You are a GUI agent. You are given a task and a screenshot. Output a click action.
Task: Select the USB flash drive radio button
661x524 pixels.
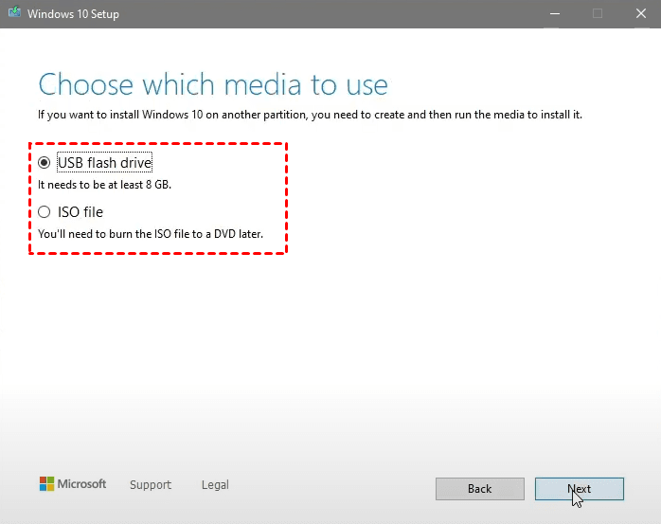click(x=45, y=163)
